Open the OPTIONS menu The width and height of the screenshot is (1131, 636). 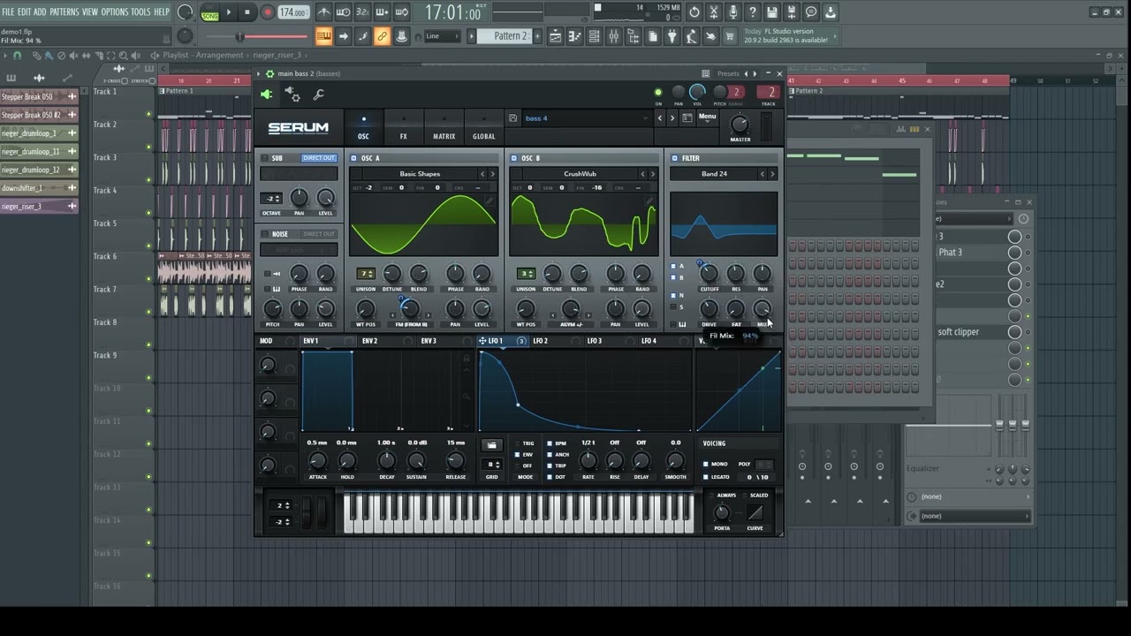click(x=114, y=12)
